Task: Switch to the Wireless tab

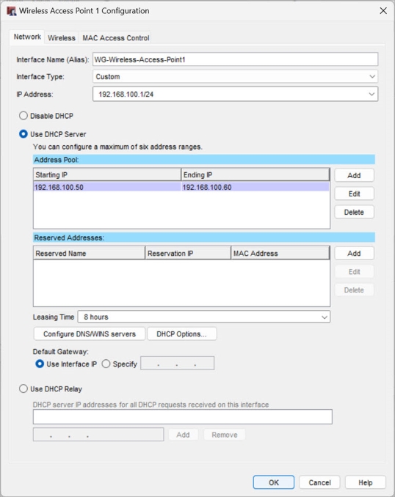Action: (61, 38)
